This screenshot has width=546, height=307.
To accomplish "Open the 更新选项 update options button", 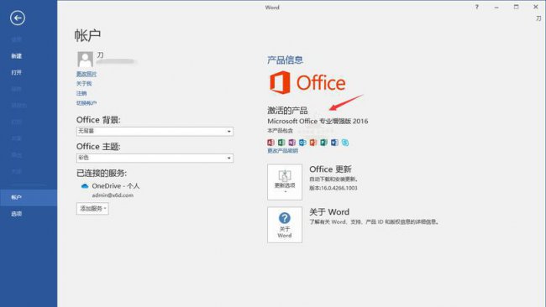I will pyautogui.click(x=285, y=182).
